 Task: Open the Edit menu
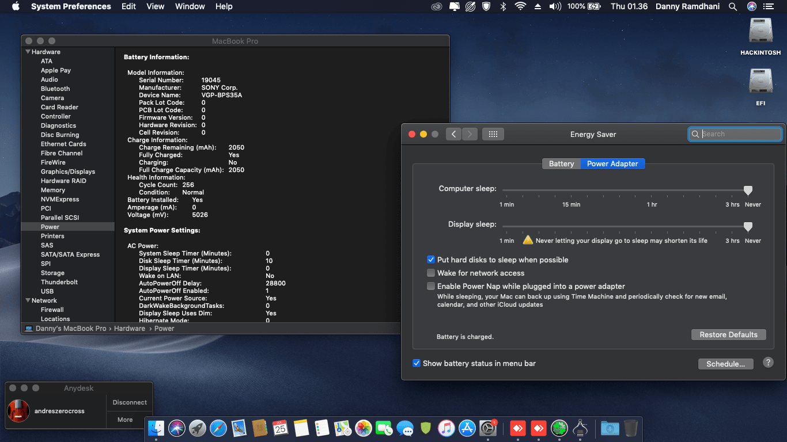(x=128, y=6)
